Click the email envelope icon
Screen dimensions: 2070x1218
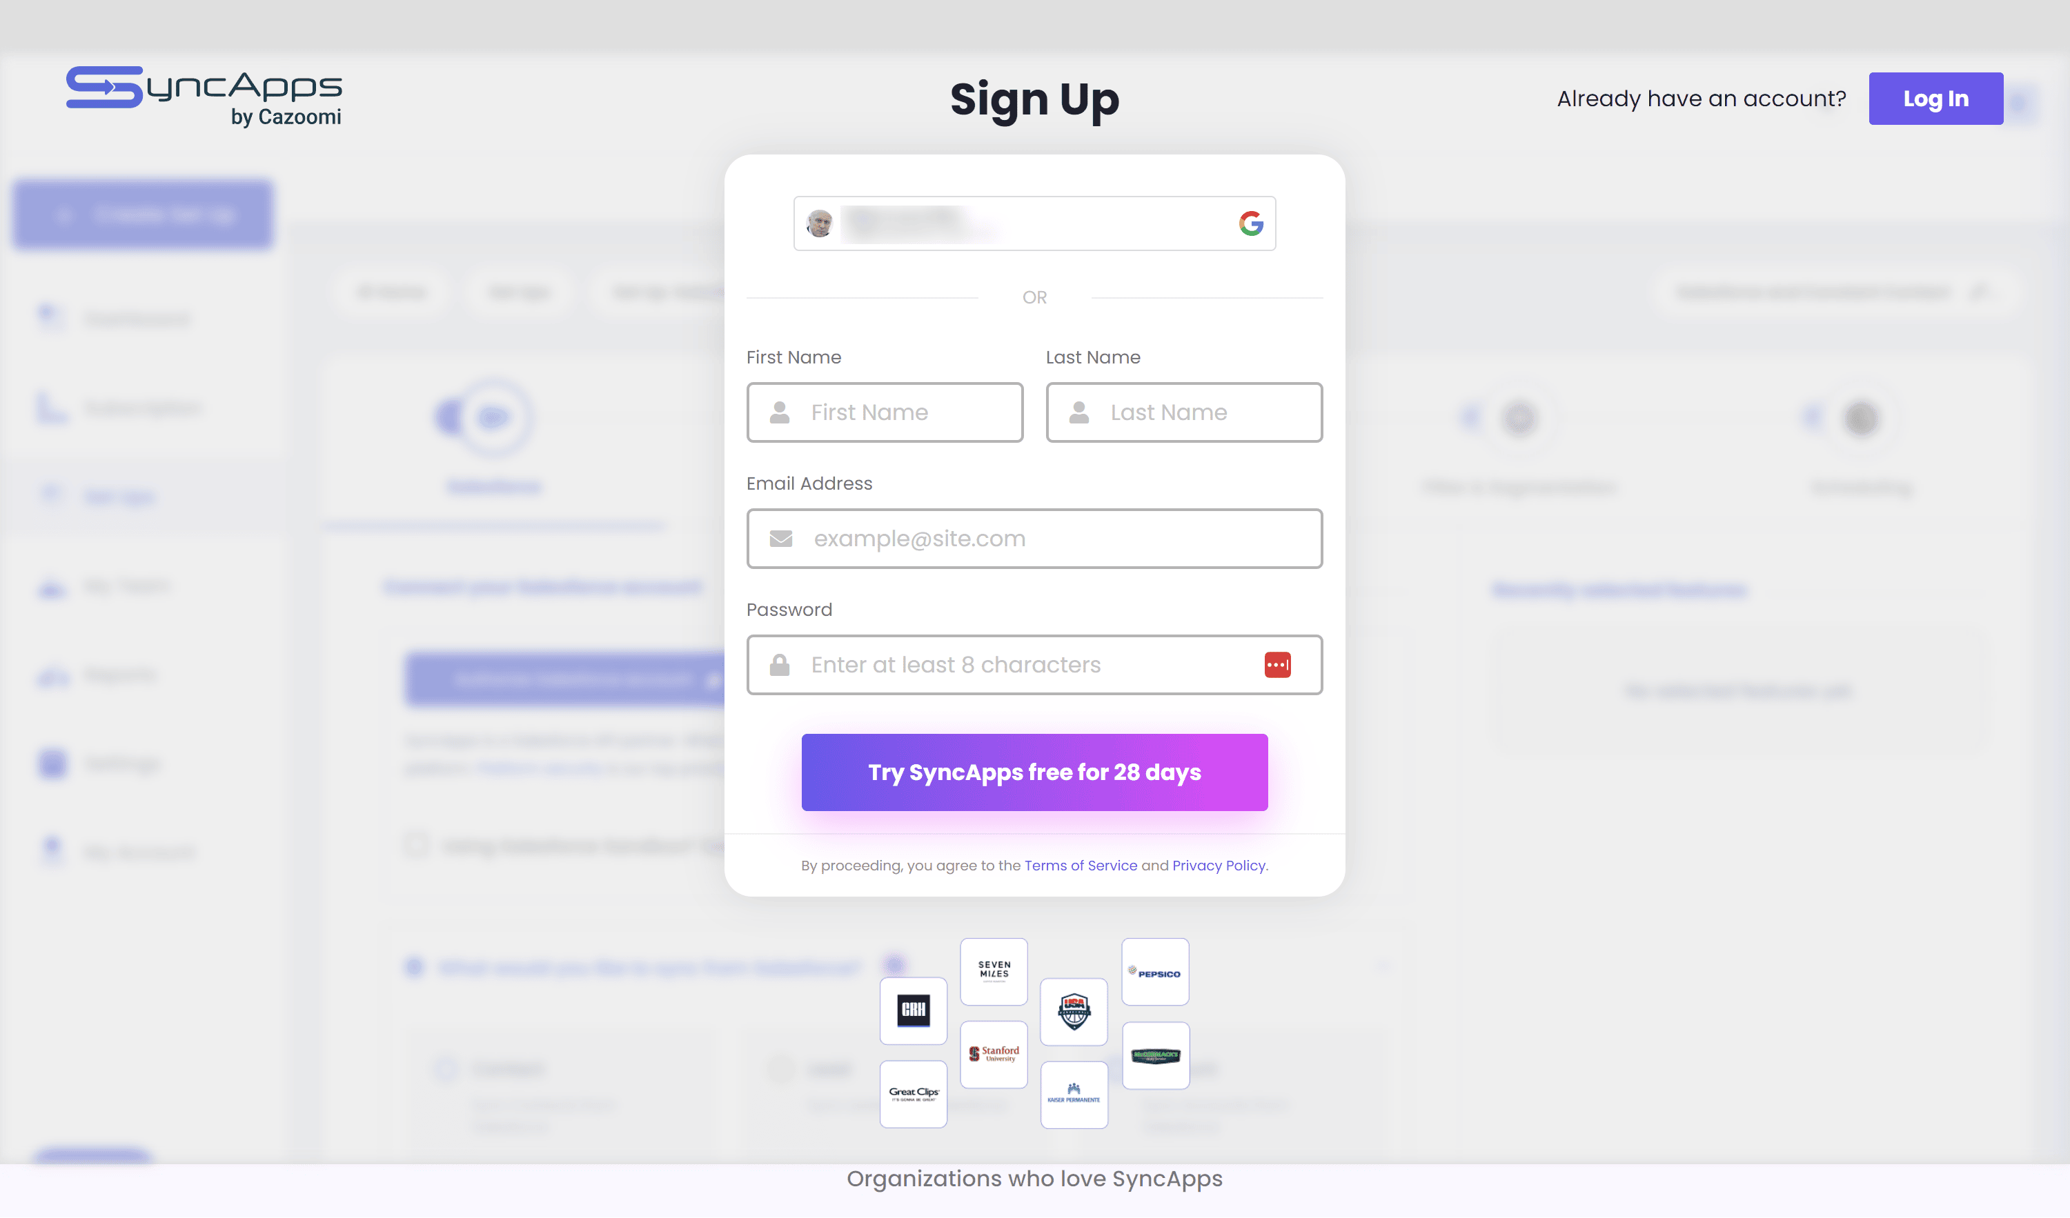779,538
